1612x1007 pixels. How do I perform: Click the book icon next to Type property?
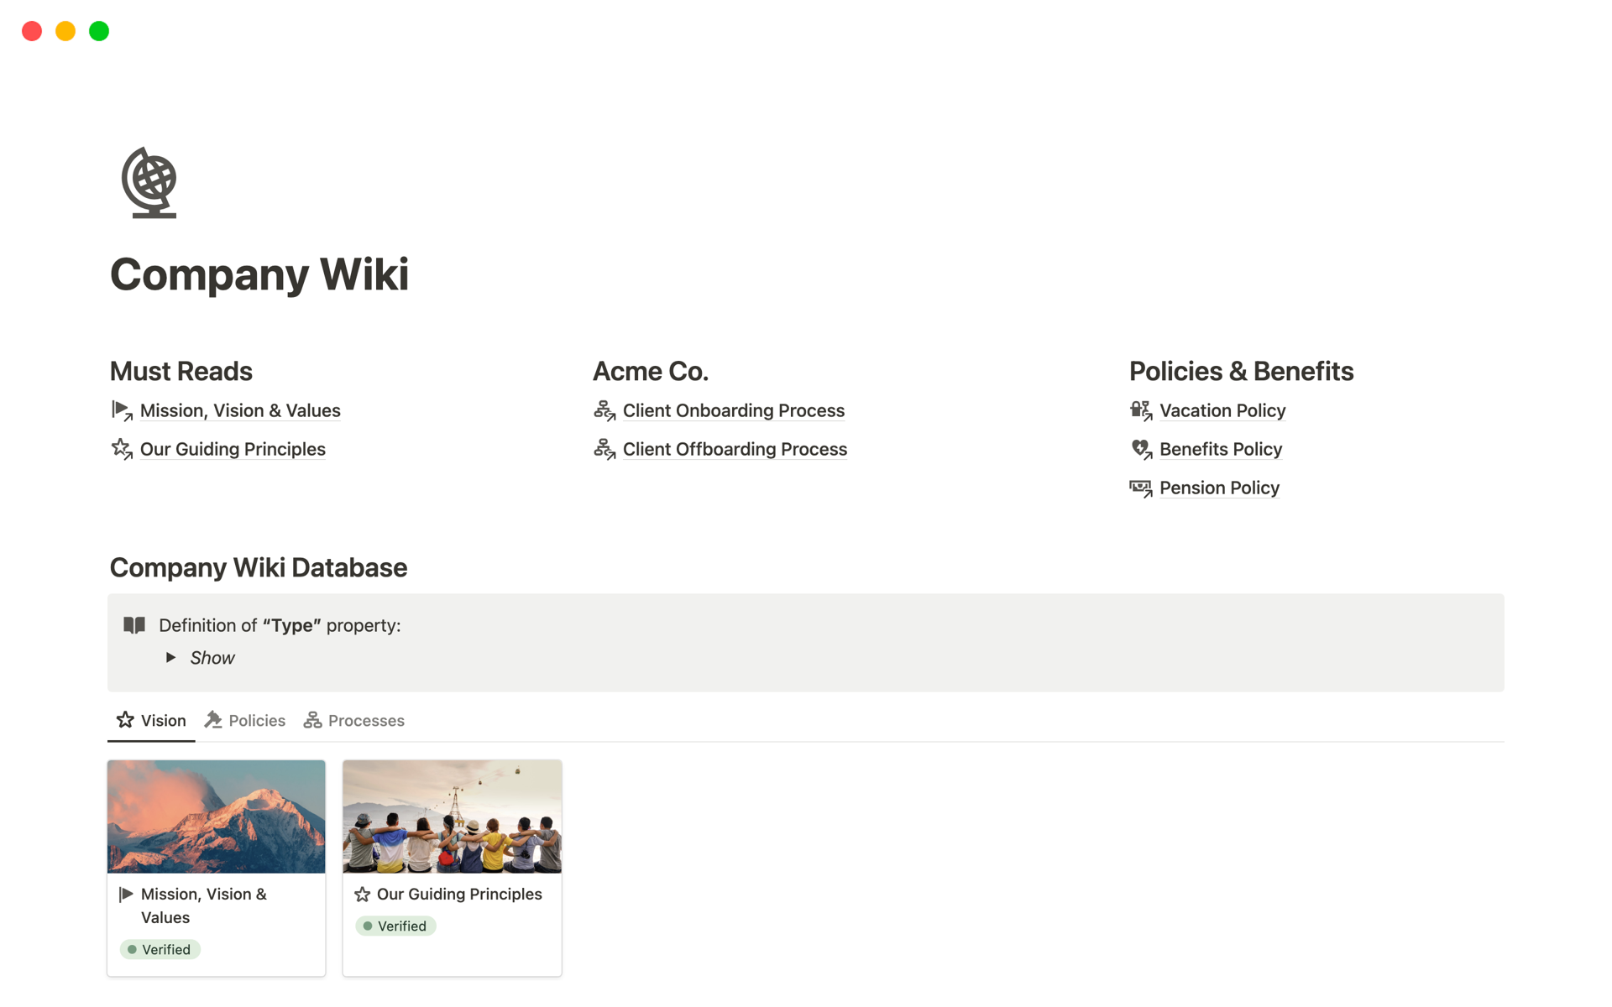[134, 625]
